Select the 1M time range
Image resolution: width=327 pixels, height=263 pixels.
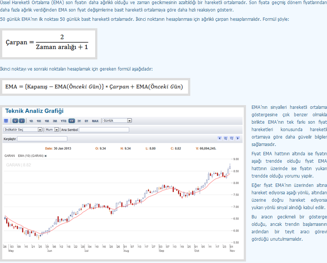47,121
